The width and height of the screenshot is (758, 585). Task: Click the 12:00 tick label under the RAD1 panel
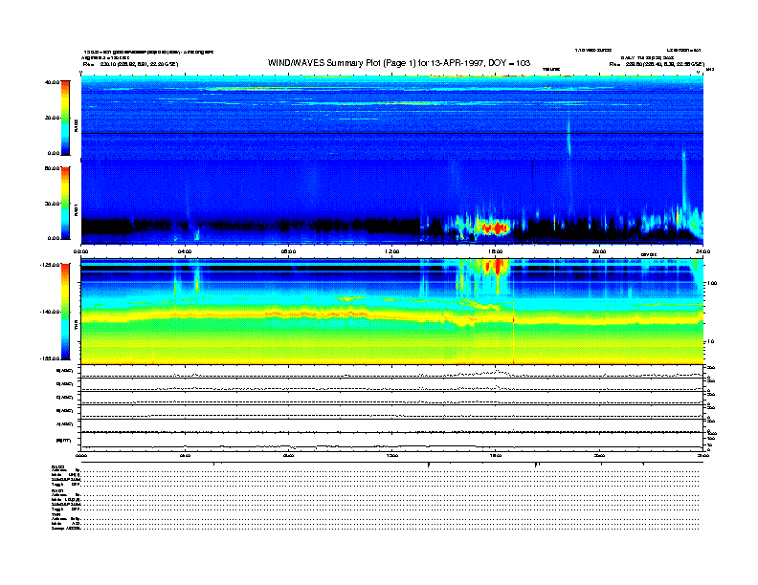click(392, 251)
